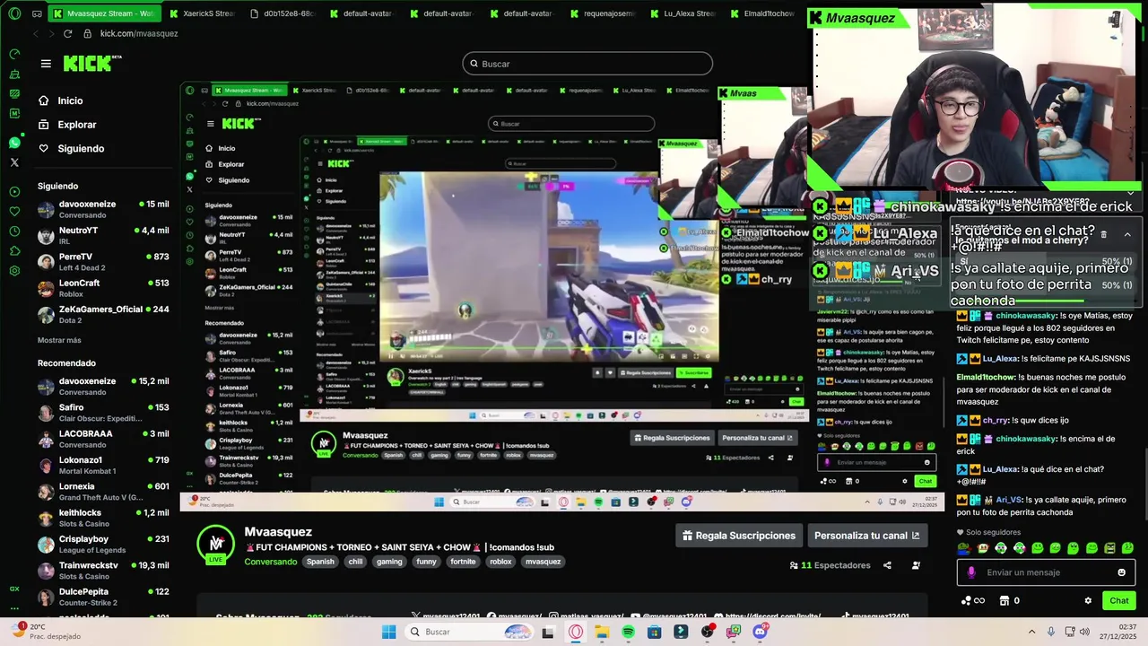Open Discord from the taskbar
The height and width of the screenshot is (646, 1148).
click(761, 632)
